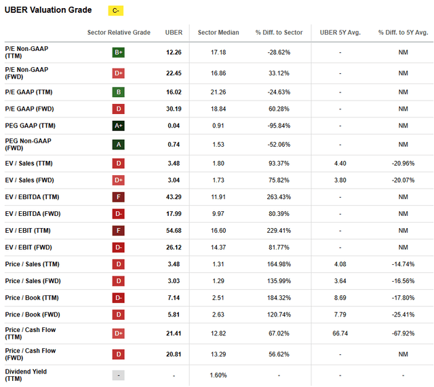Click the A+ grade badge for PEG GAAP (TTM)
Screen dimensions: 434x387
(119, 126)
